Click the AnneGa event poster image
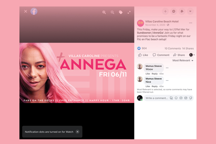This screenshot has height=144, width=216. click(x=77, y=73)
